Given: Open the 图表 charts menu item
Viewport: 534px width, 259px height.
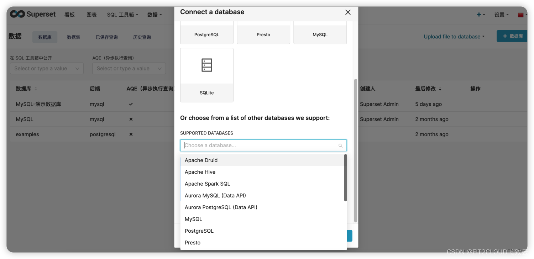Looking at the screenshot, I should pyautogui.click(x=91, y=15).
